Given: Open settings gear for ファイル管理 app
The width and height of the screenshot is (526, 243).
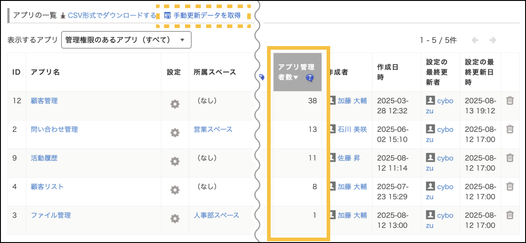Looking at the screenshot, I should tap(175, 219).
